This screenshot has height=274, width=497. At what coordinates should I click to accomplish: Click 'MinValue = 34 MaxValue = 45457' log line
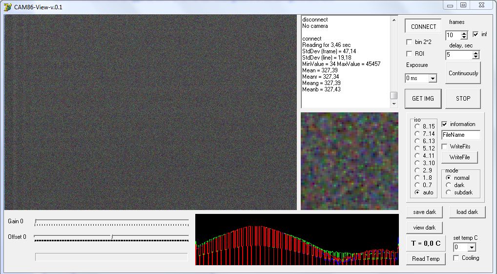tap(341, 64)
